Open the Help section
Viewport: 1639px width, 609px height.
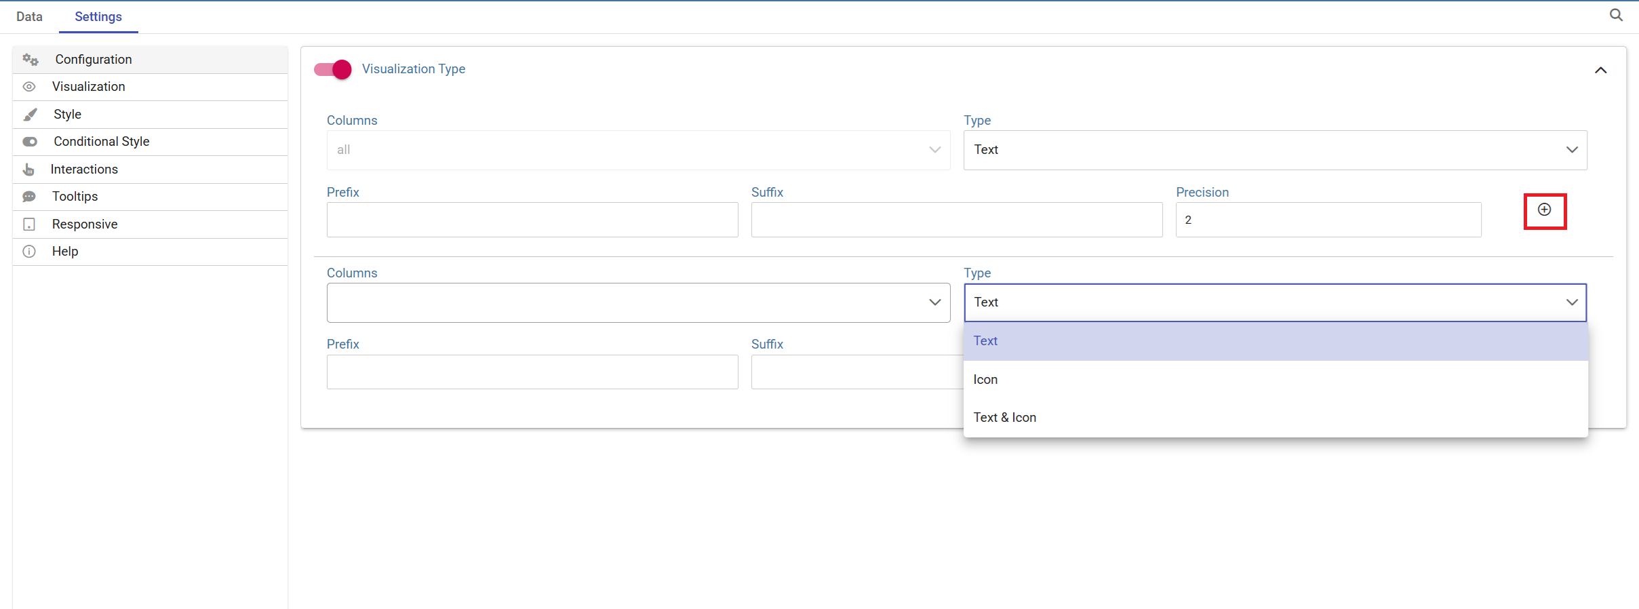tap(150, 252)
